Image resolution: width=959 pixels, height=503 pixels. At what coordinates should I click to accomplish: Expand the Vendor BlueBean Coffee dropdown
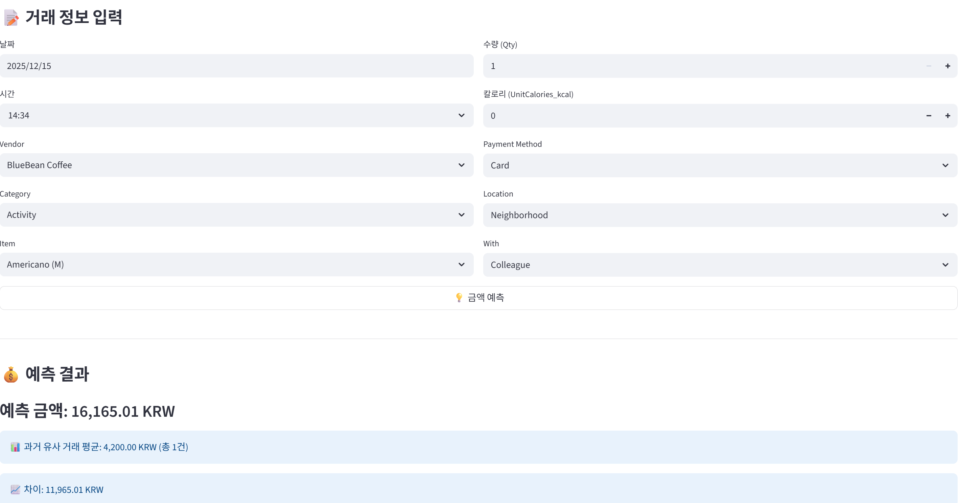tap(236, 165)
